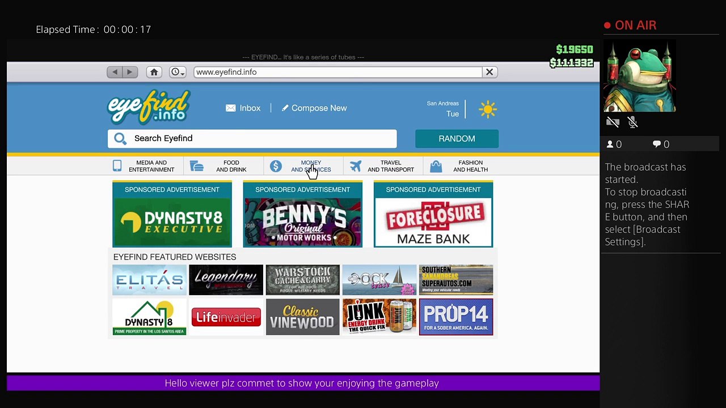Screen dimensions: 726x408
Task: Click the Search Eyefind field
Action: pyautogui.click(x=252, y=138)
